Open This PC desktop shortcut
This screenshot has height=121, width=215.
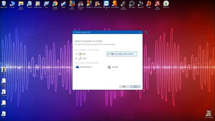coord(12,4)
